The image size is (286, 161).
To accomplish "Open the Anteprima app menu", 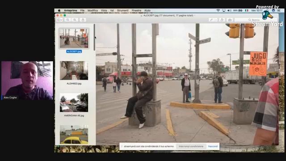I will point(71,11).
